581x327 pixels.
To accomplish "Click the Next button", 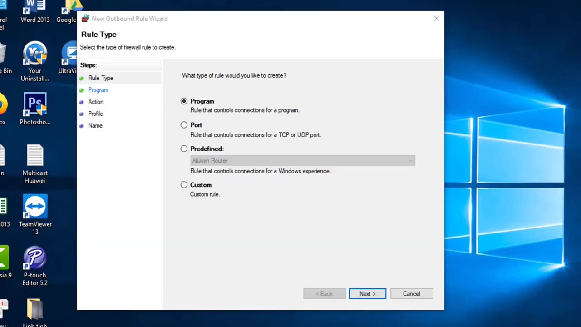I will (368, 294).
